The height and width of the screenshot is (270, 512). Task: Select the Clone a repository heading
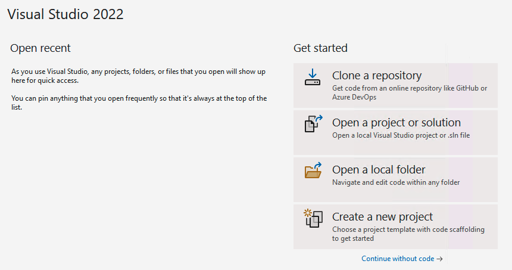377,76
